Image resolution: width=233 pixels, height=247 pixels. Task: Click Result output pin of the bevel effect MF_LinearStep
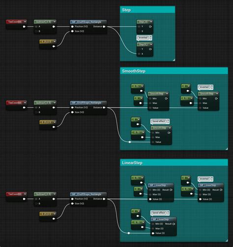[x=174, y=224]
